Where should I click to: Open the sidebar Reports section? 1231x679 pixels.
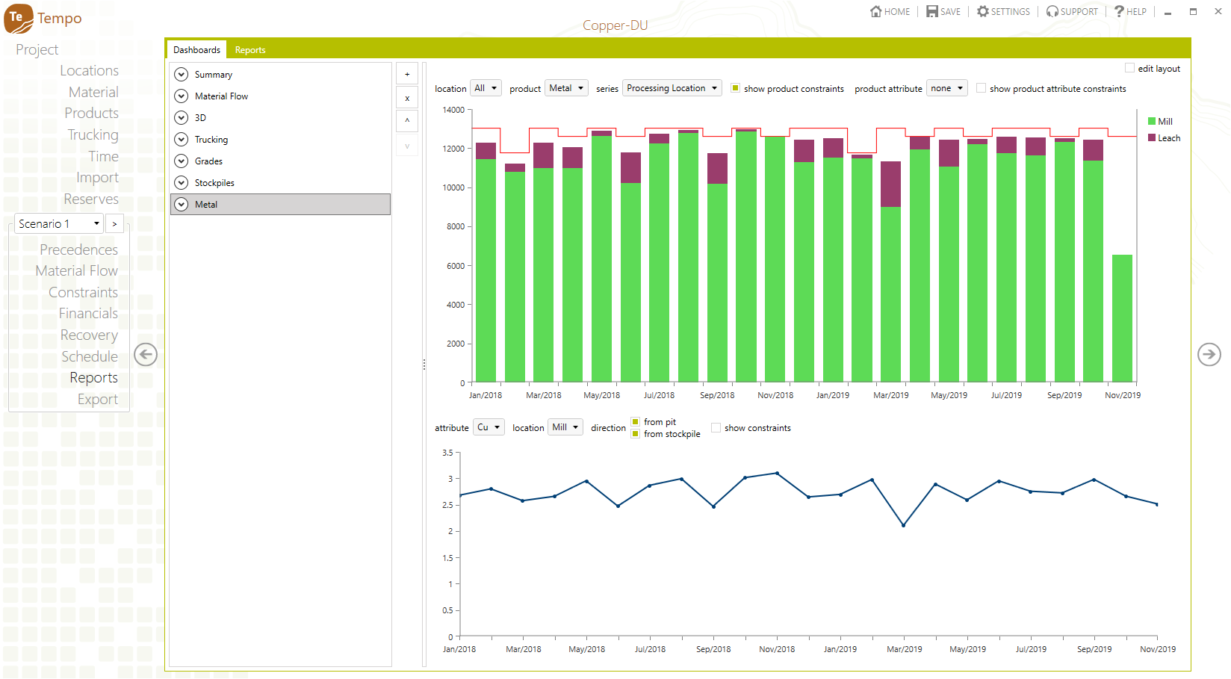click(93, 377)
